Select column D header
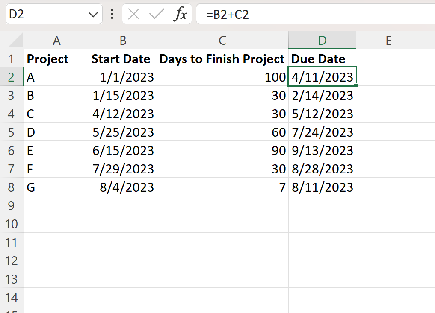 coord(322,41)
